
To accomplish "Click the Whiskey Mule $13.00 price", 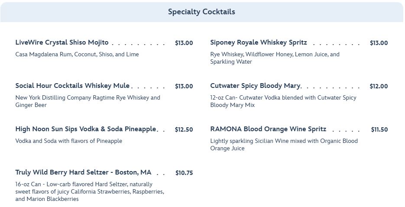I will click(x=184, y=86).
